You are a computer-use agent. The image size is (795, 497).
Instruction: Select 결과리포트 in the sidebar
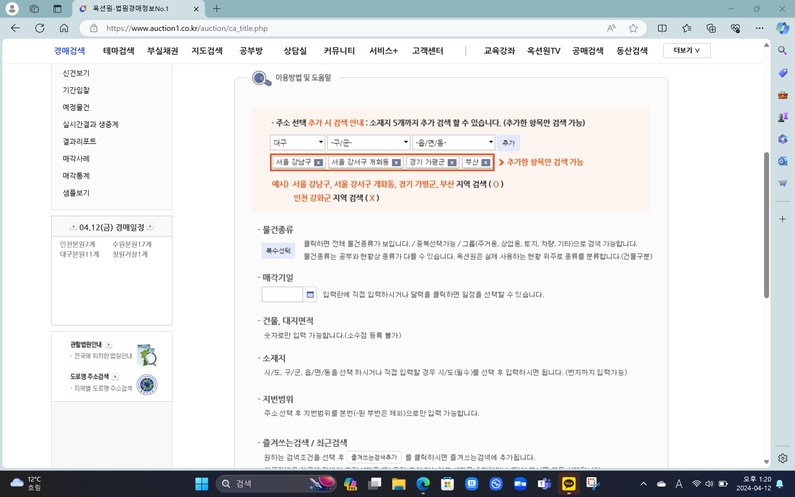[x=79, y=141]
